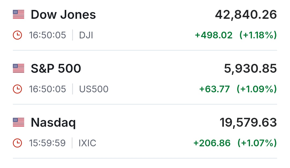Click the clock icon in S&P 500 row
Viewport: 290px width, 168px height.
point(17,89)
